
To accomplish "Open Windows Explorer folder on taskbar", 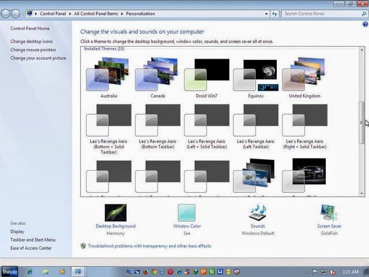I will [x=46, y=272].
